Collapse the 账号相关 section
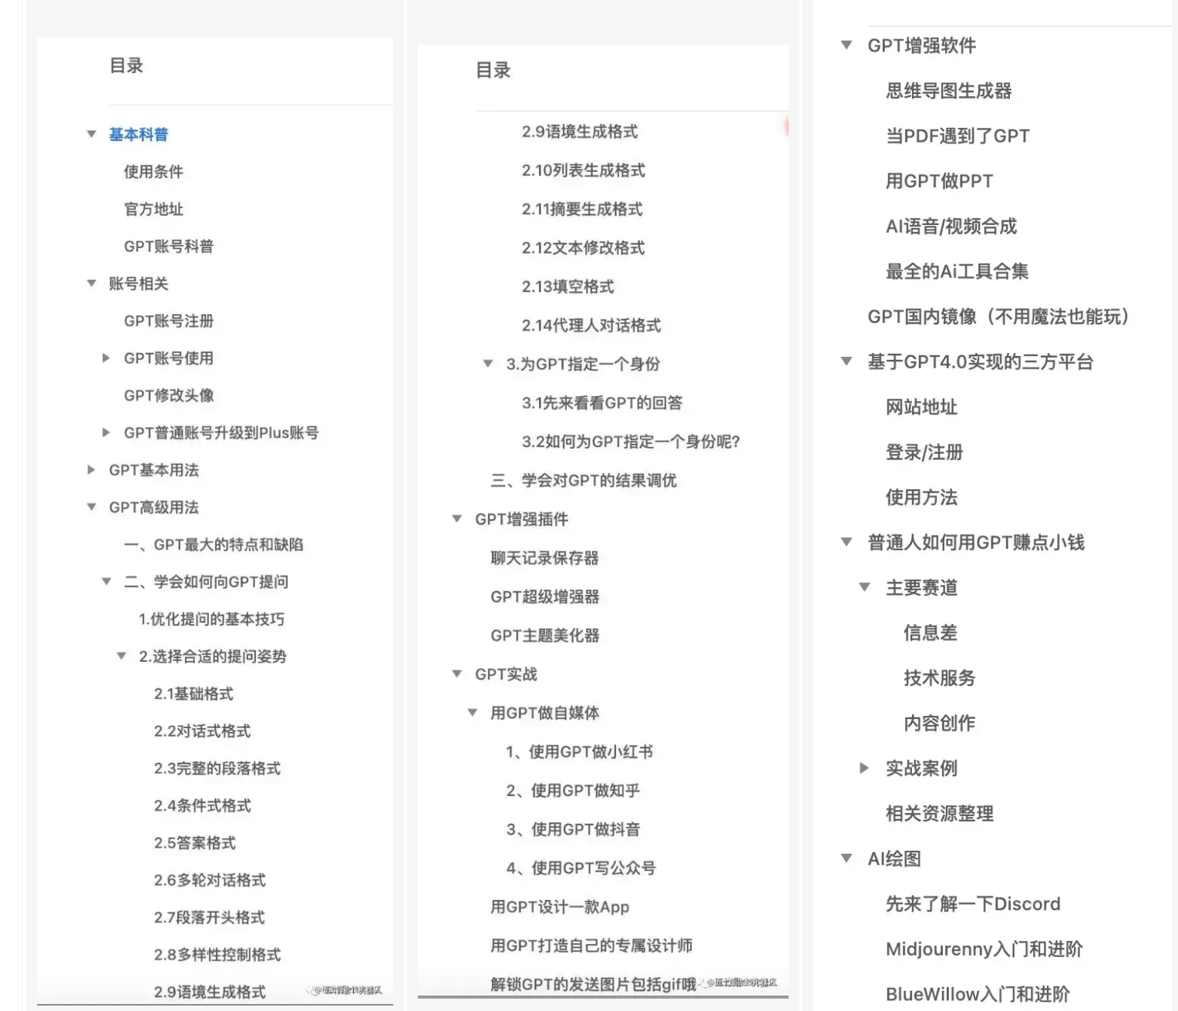 pyautogui.click(x=92, y=284)
